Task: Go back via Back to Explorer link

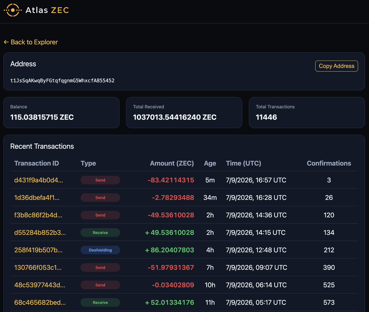Action: pyautogui.click(x=31, y=42)
